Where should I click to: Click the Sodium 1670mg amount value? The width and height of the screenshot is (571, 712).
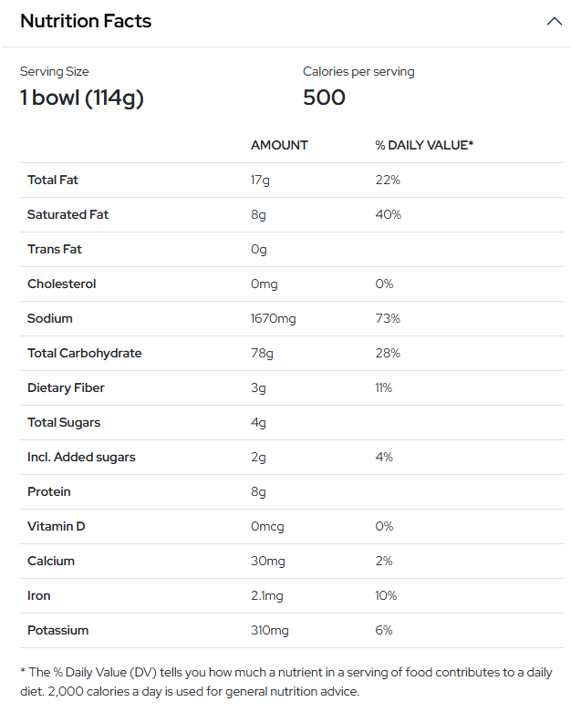(x=273, y=318)
